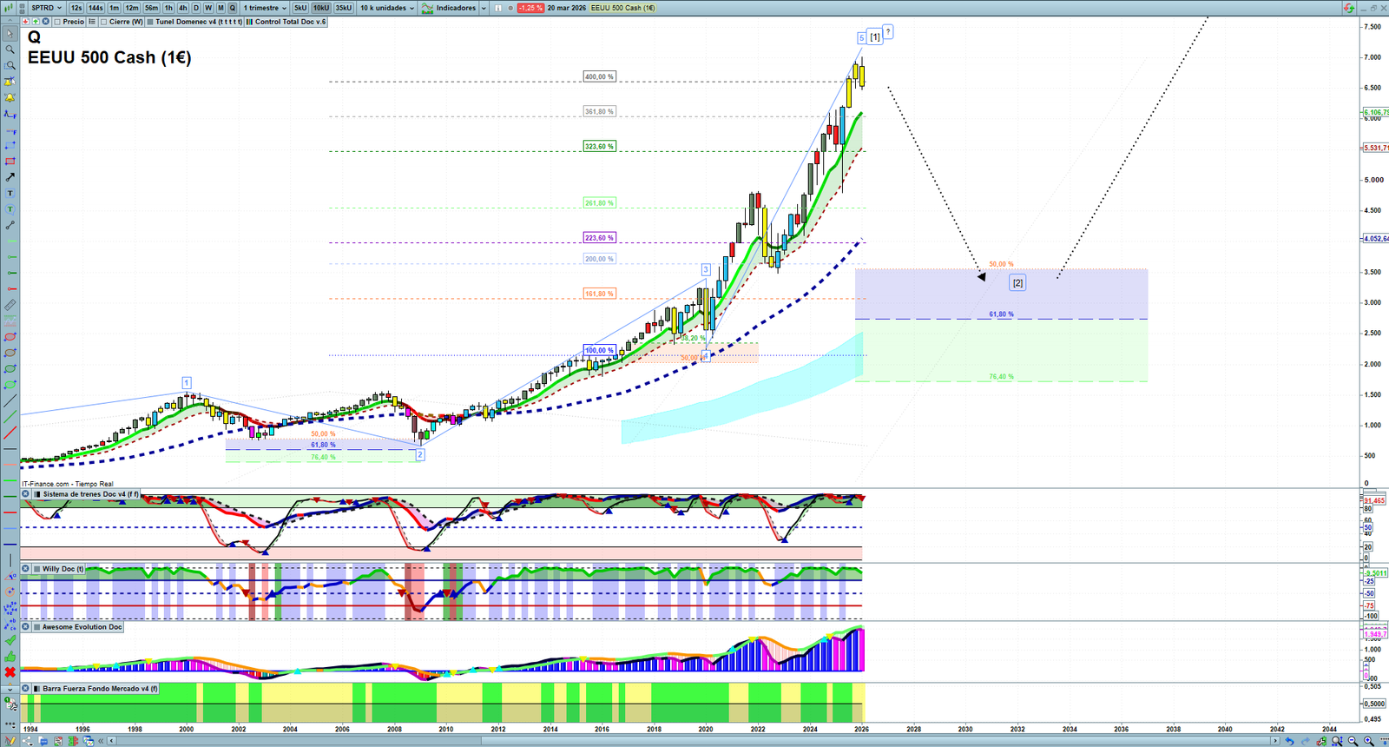Open Barra Fuerza Fondo Mercado v4 settings
The image size is (1389, 747).
[x=36, y=689]
